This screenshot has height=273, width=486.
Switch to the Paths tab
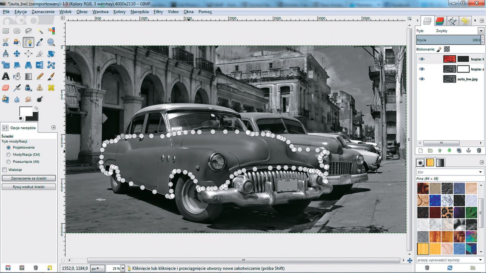coord(452,21)
